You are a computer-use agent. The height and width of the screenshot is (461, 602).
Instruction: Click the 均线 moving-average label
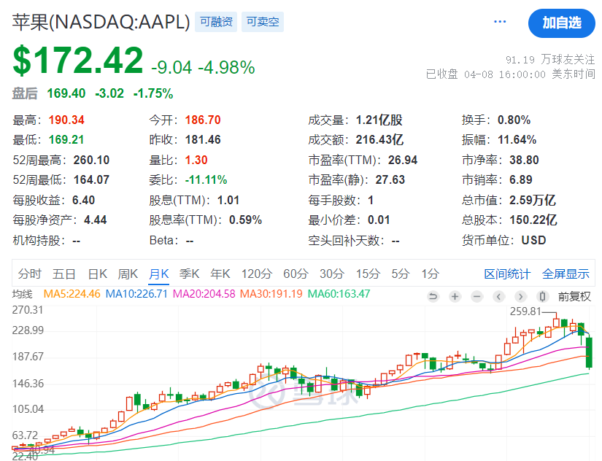click(23, 295)
